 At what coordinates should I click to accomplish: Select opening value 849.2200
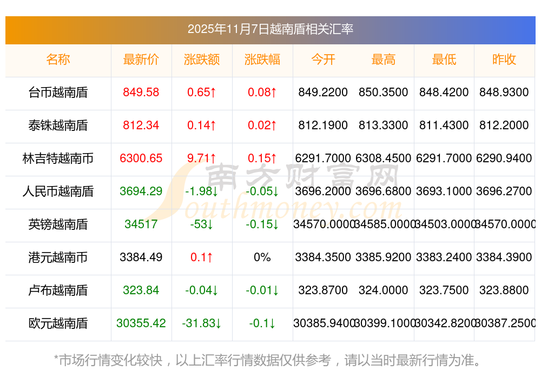point(323,92)
